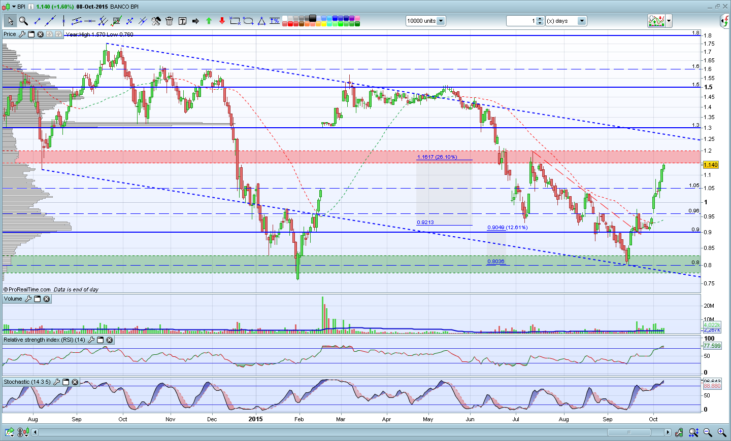
Task: Open dropdown arrow beside add indicator button
Action: [x=669, y=21]
